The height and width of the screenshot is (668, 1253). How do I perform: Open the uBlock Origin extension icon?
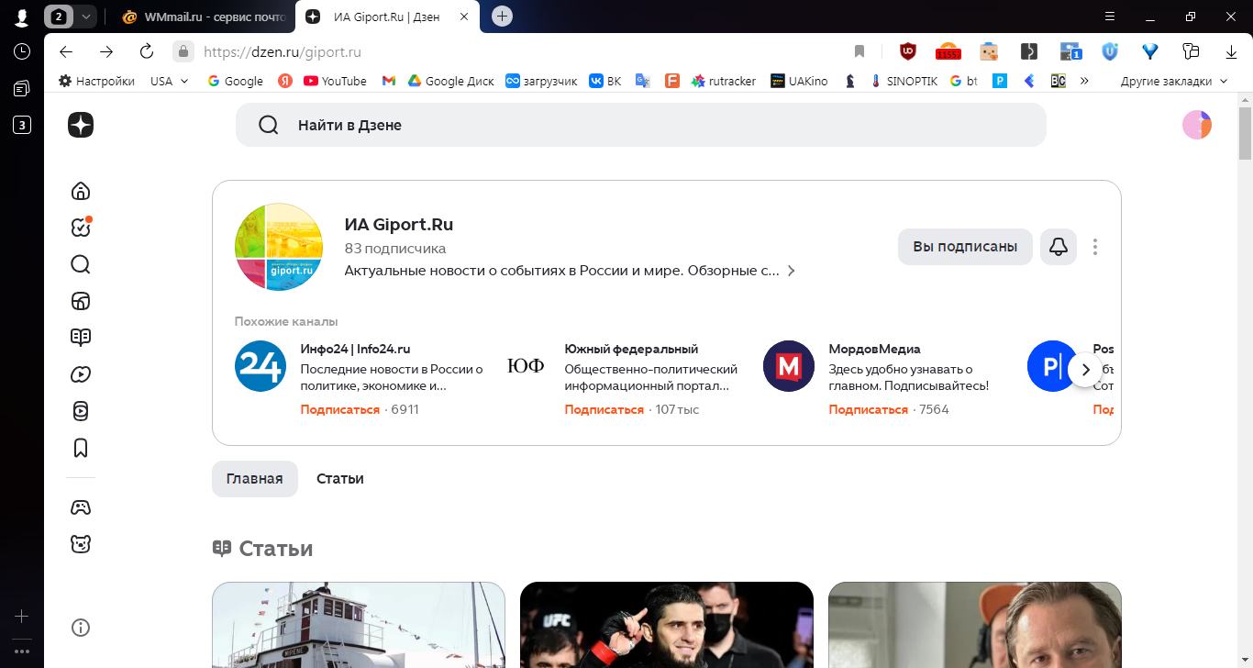coord(908,51)
